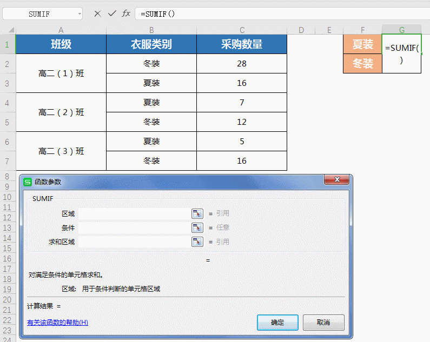Click range selector icon for 求和区域 field
The height and width of the screenshot is (342, 430).
click(197, 242)
